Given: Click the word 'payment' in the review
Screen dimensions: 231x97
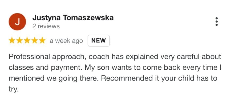Looking at the screenshot, I should pyautogui.click(x=66, y=68).
